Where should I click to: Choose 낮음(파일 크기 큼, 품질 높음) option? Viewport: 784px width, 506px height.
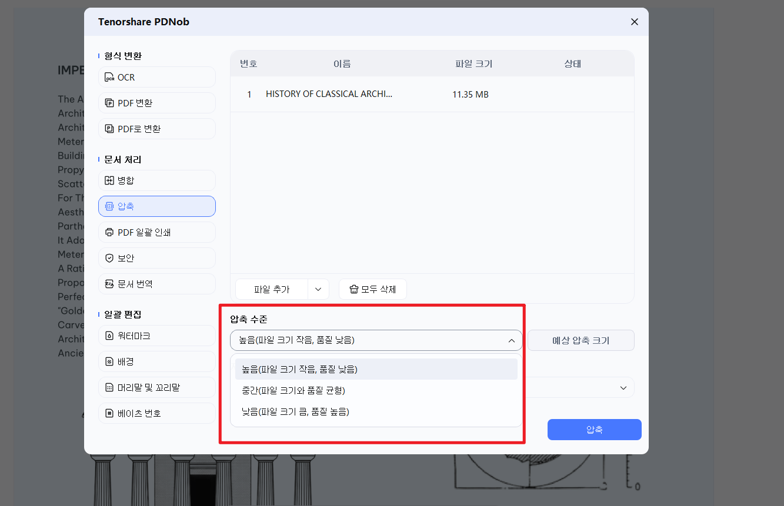coord(376,412)
